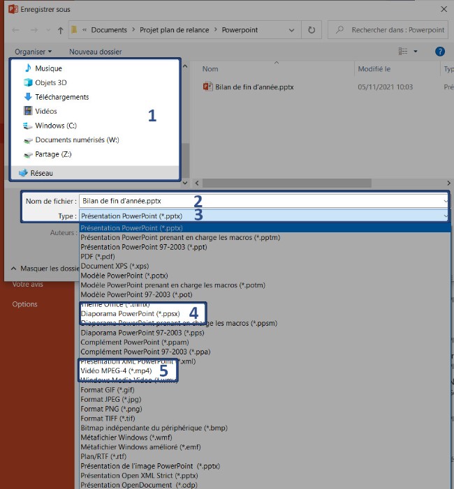Open Votre avis in PowerPoint backstage sidebar
Viewport: 454px width, 489px height.
click(27, 285)
